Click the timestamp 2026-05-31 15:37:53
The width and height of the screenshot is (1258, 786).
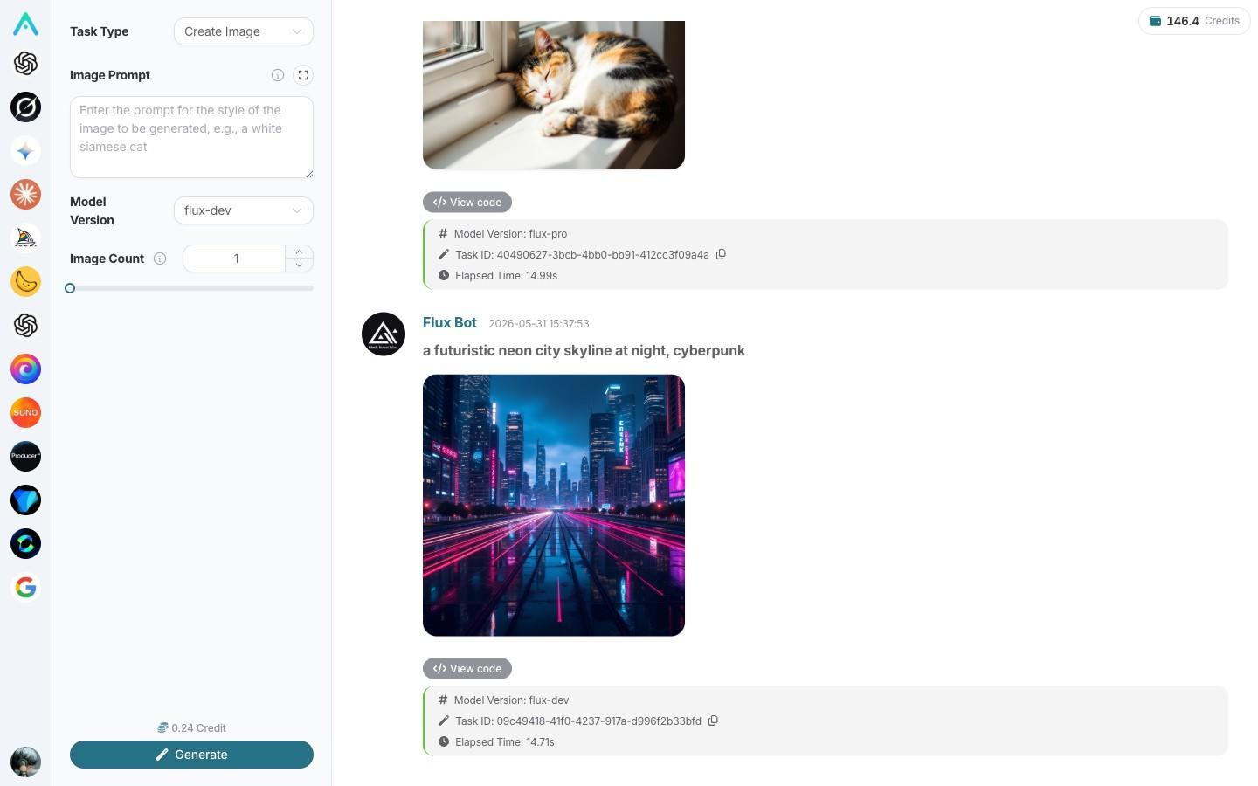pos(539,323)
